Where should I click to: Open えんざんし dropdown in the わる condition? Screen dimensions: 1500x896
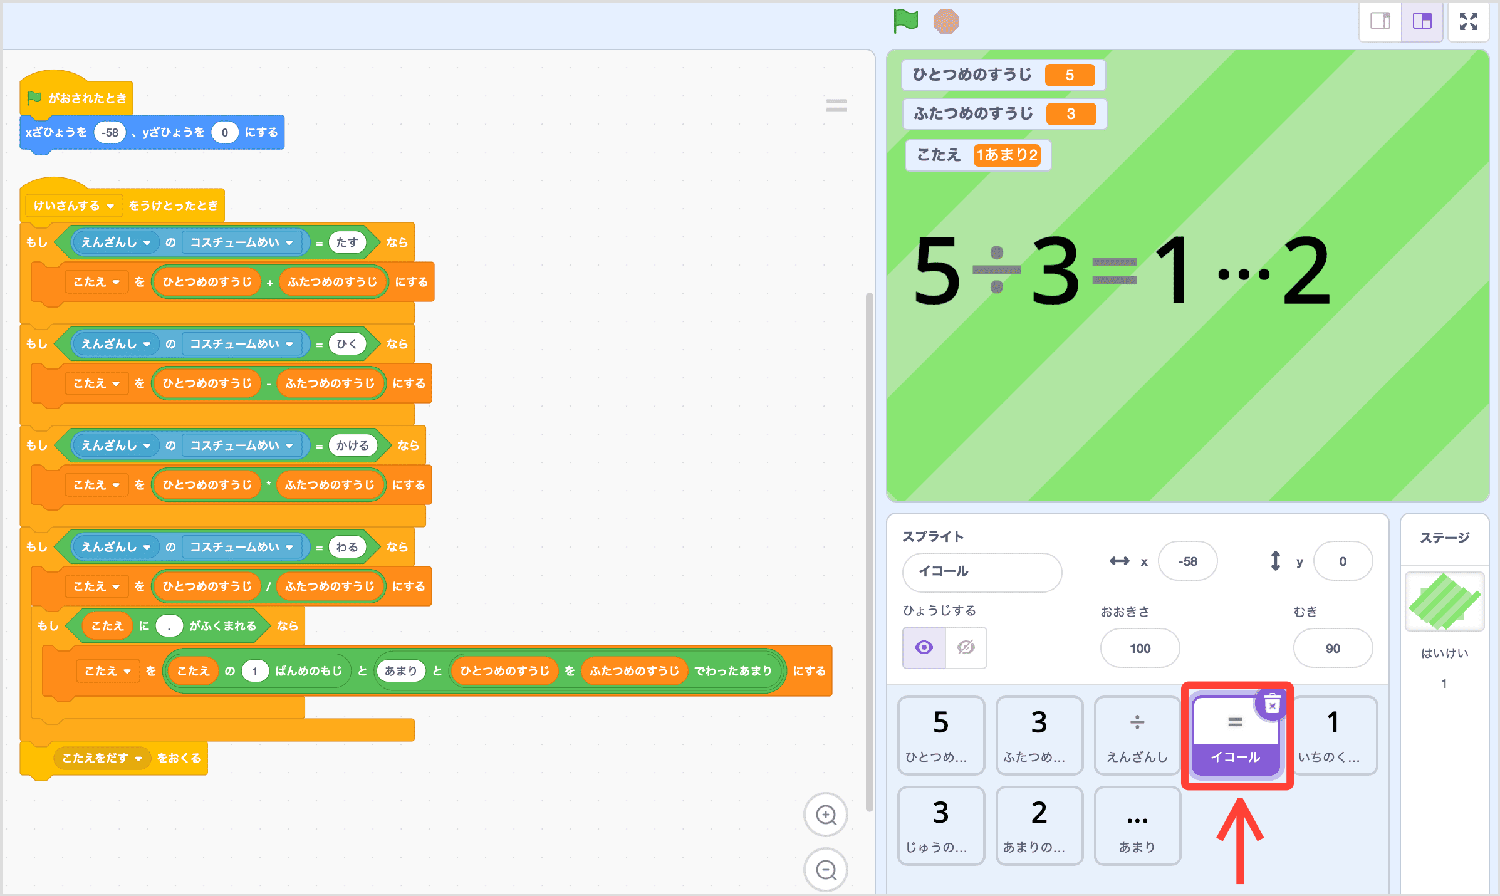[x=115, y=547]
